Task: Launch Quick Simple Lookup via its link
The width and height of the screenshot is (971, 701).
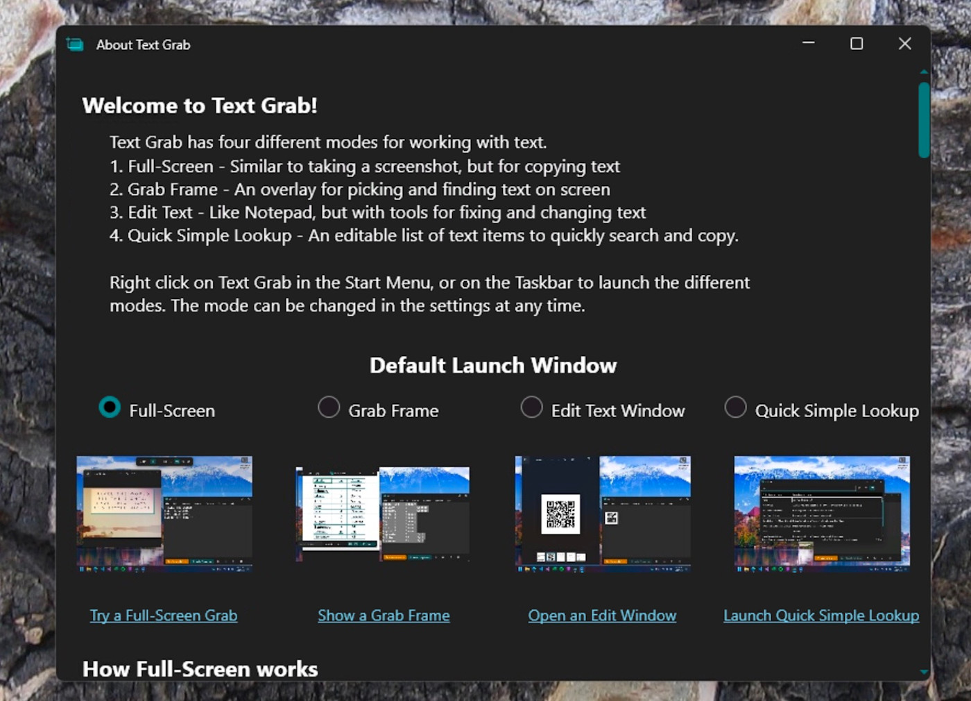Action: point(821,616)
